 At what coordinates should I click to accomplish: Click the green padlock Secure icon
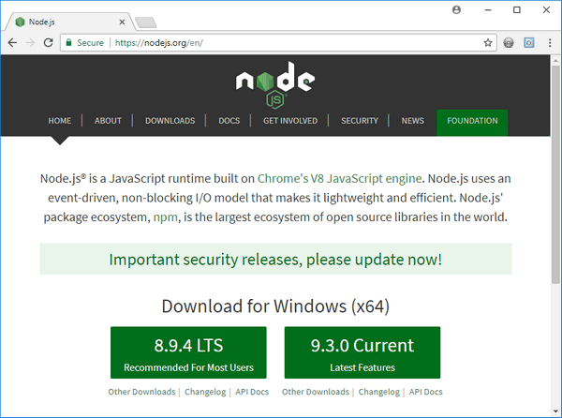click(68, 42)
